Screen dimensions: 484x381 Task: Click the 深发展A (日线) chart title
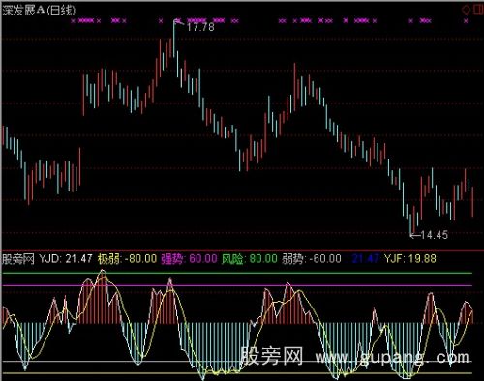point(39,11)
